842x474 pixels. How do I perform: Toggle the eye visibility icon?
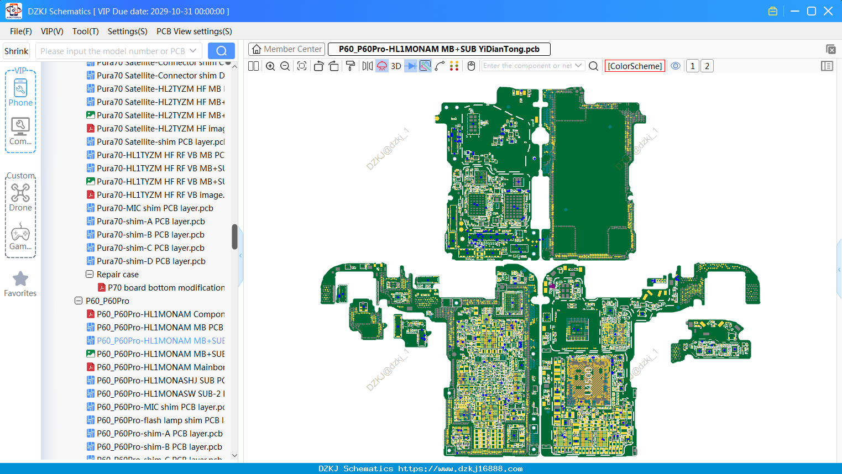676,66
